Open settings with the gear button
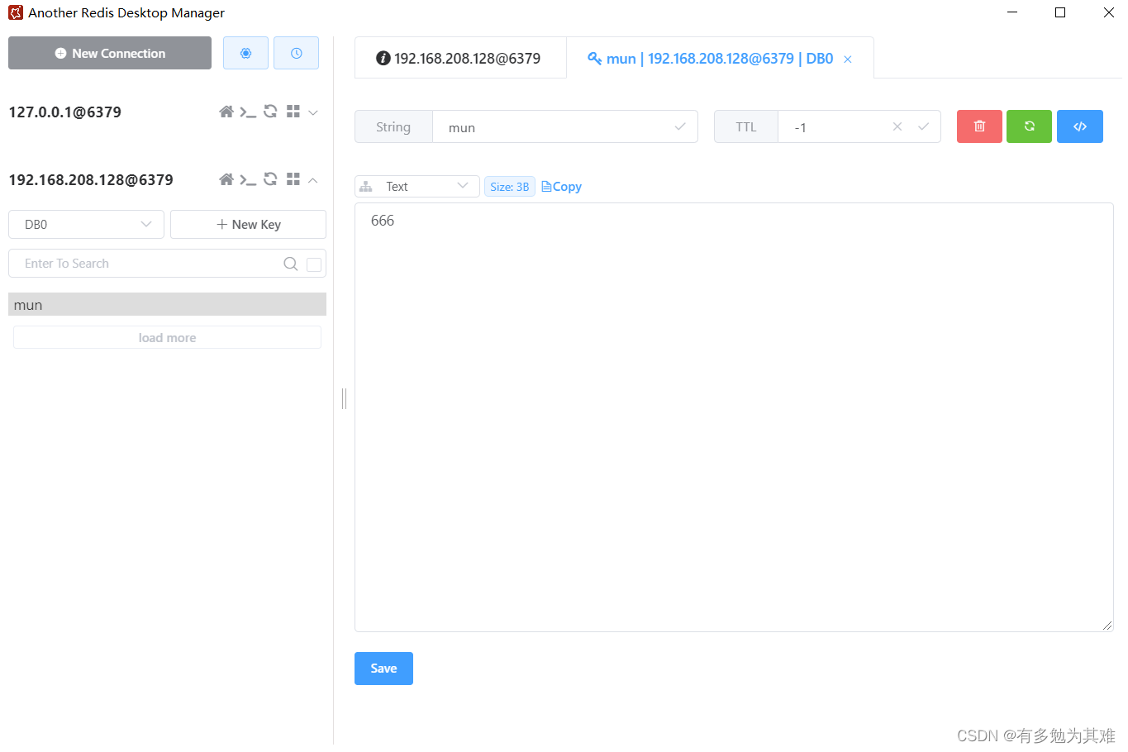Screen dimensions: 1128x752 tap(245, 53)
